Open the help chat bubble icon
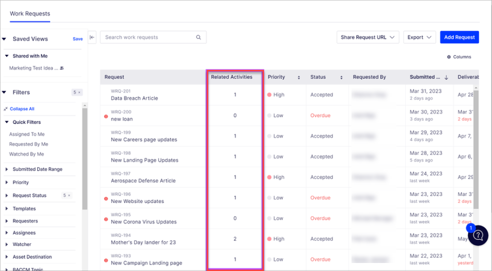Image resolution: width=492 pixels, height=271 pixels. coord(478,235)
